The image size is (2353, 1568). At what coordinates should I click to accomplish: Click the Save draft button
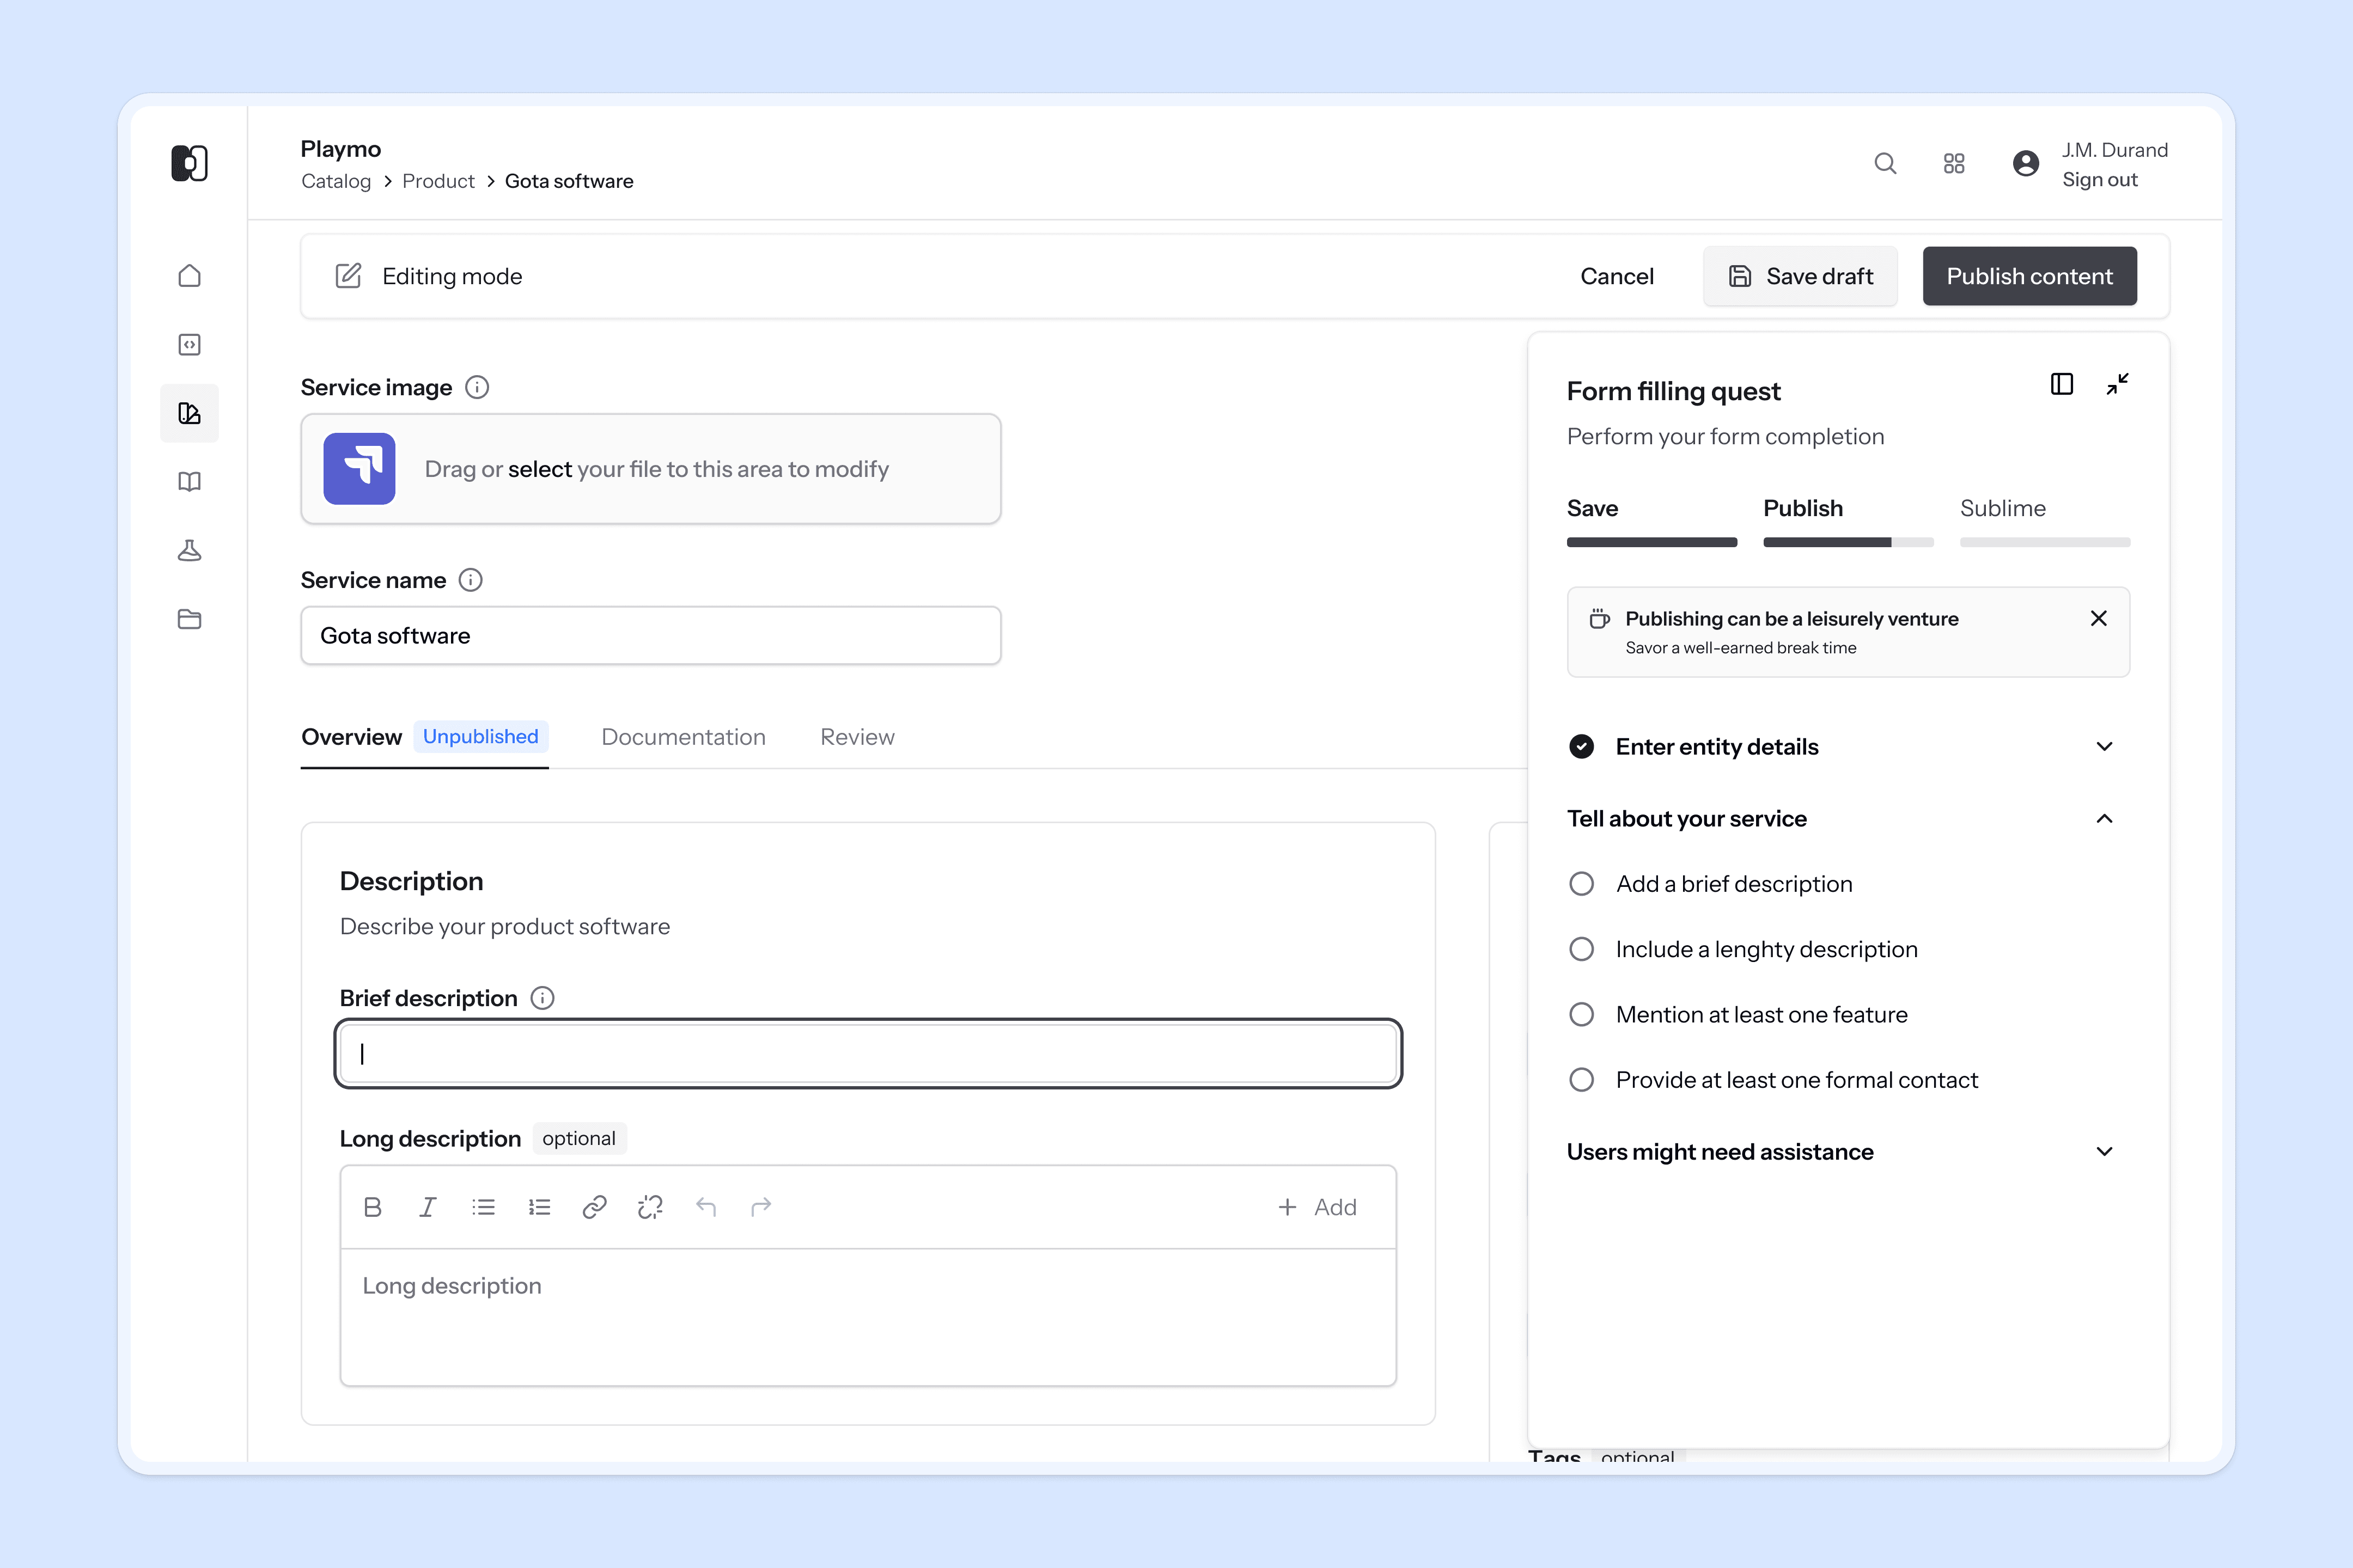(x=1800, y=276)
